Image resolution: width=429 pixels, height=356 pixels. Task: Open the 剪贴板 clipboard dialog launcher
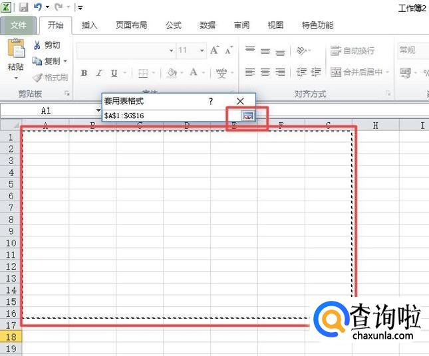point(67,94)
